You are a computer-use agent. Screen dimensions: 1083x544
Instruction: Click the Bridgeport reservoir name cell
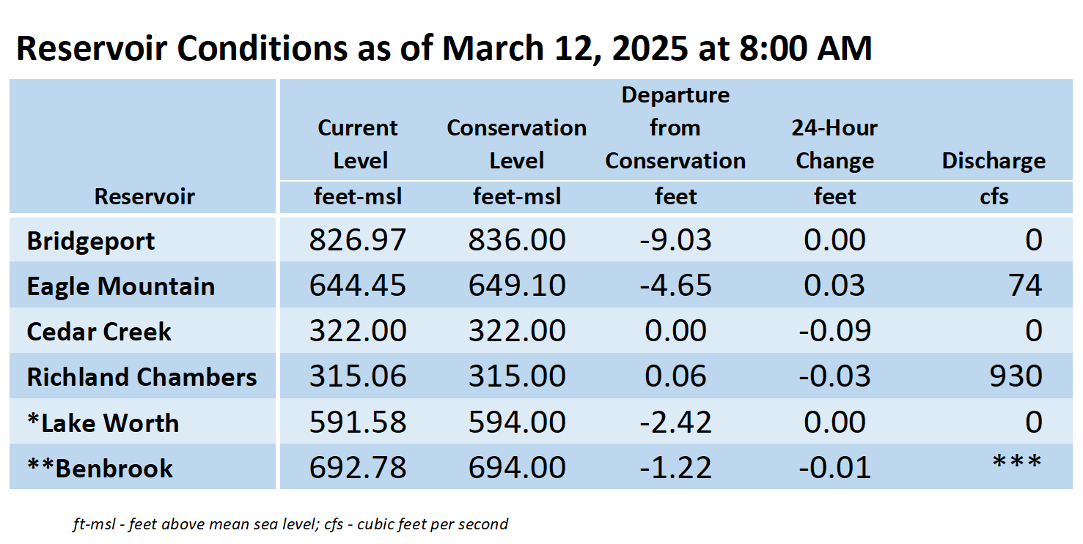click(91, 241)
